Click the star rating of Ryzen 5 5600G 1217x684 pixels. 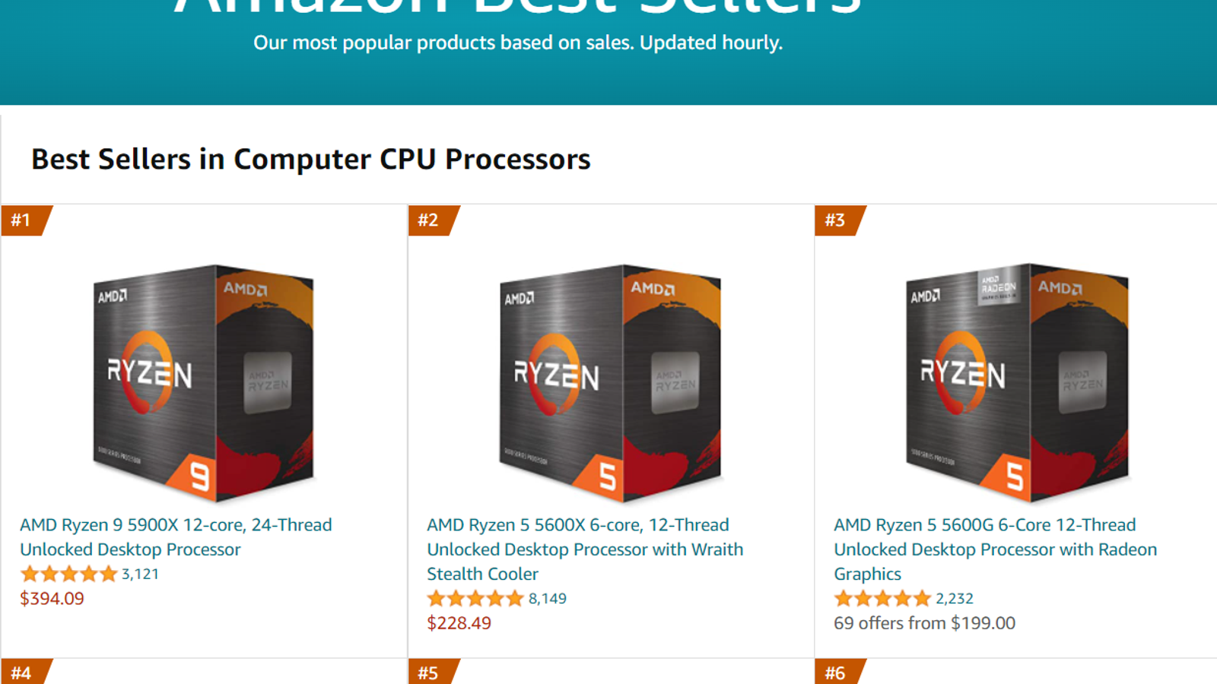(x=882, y=598)
